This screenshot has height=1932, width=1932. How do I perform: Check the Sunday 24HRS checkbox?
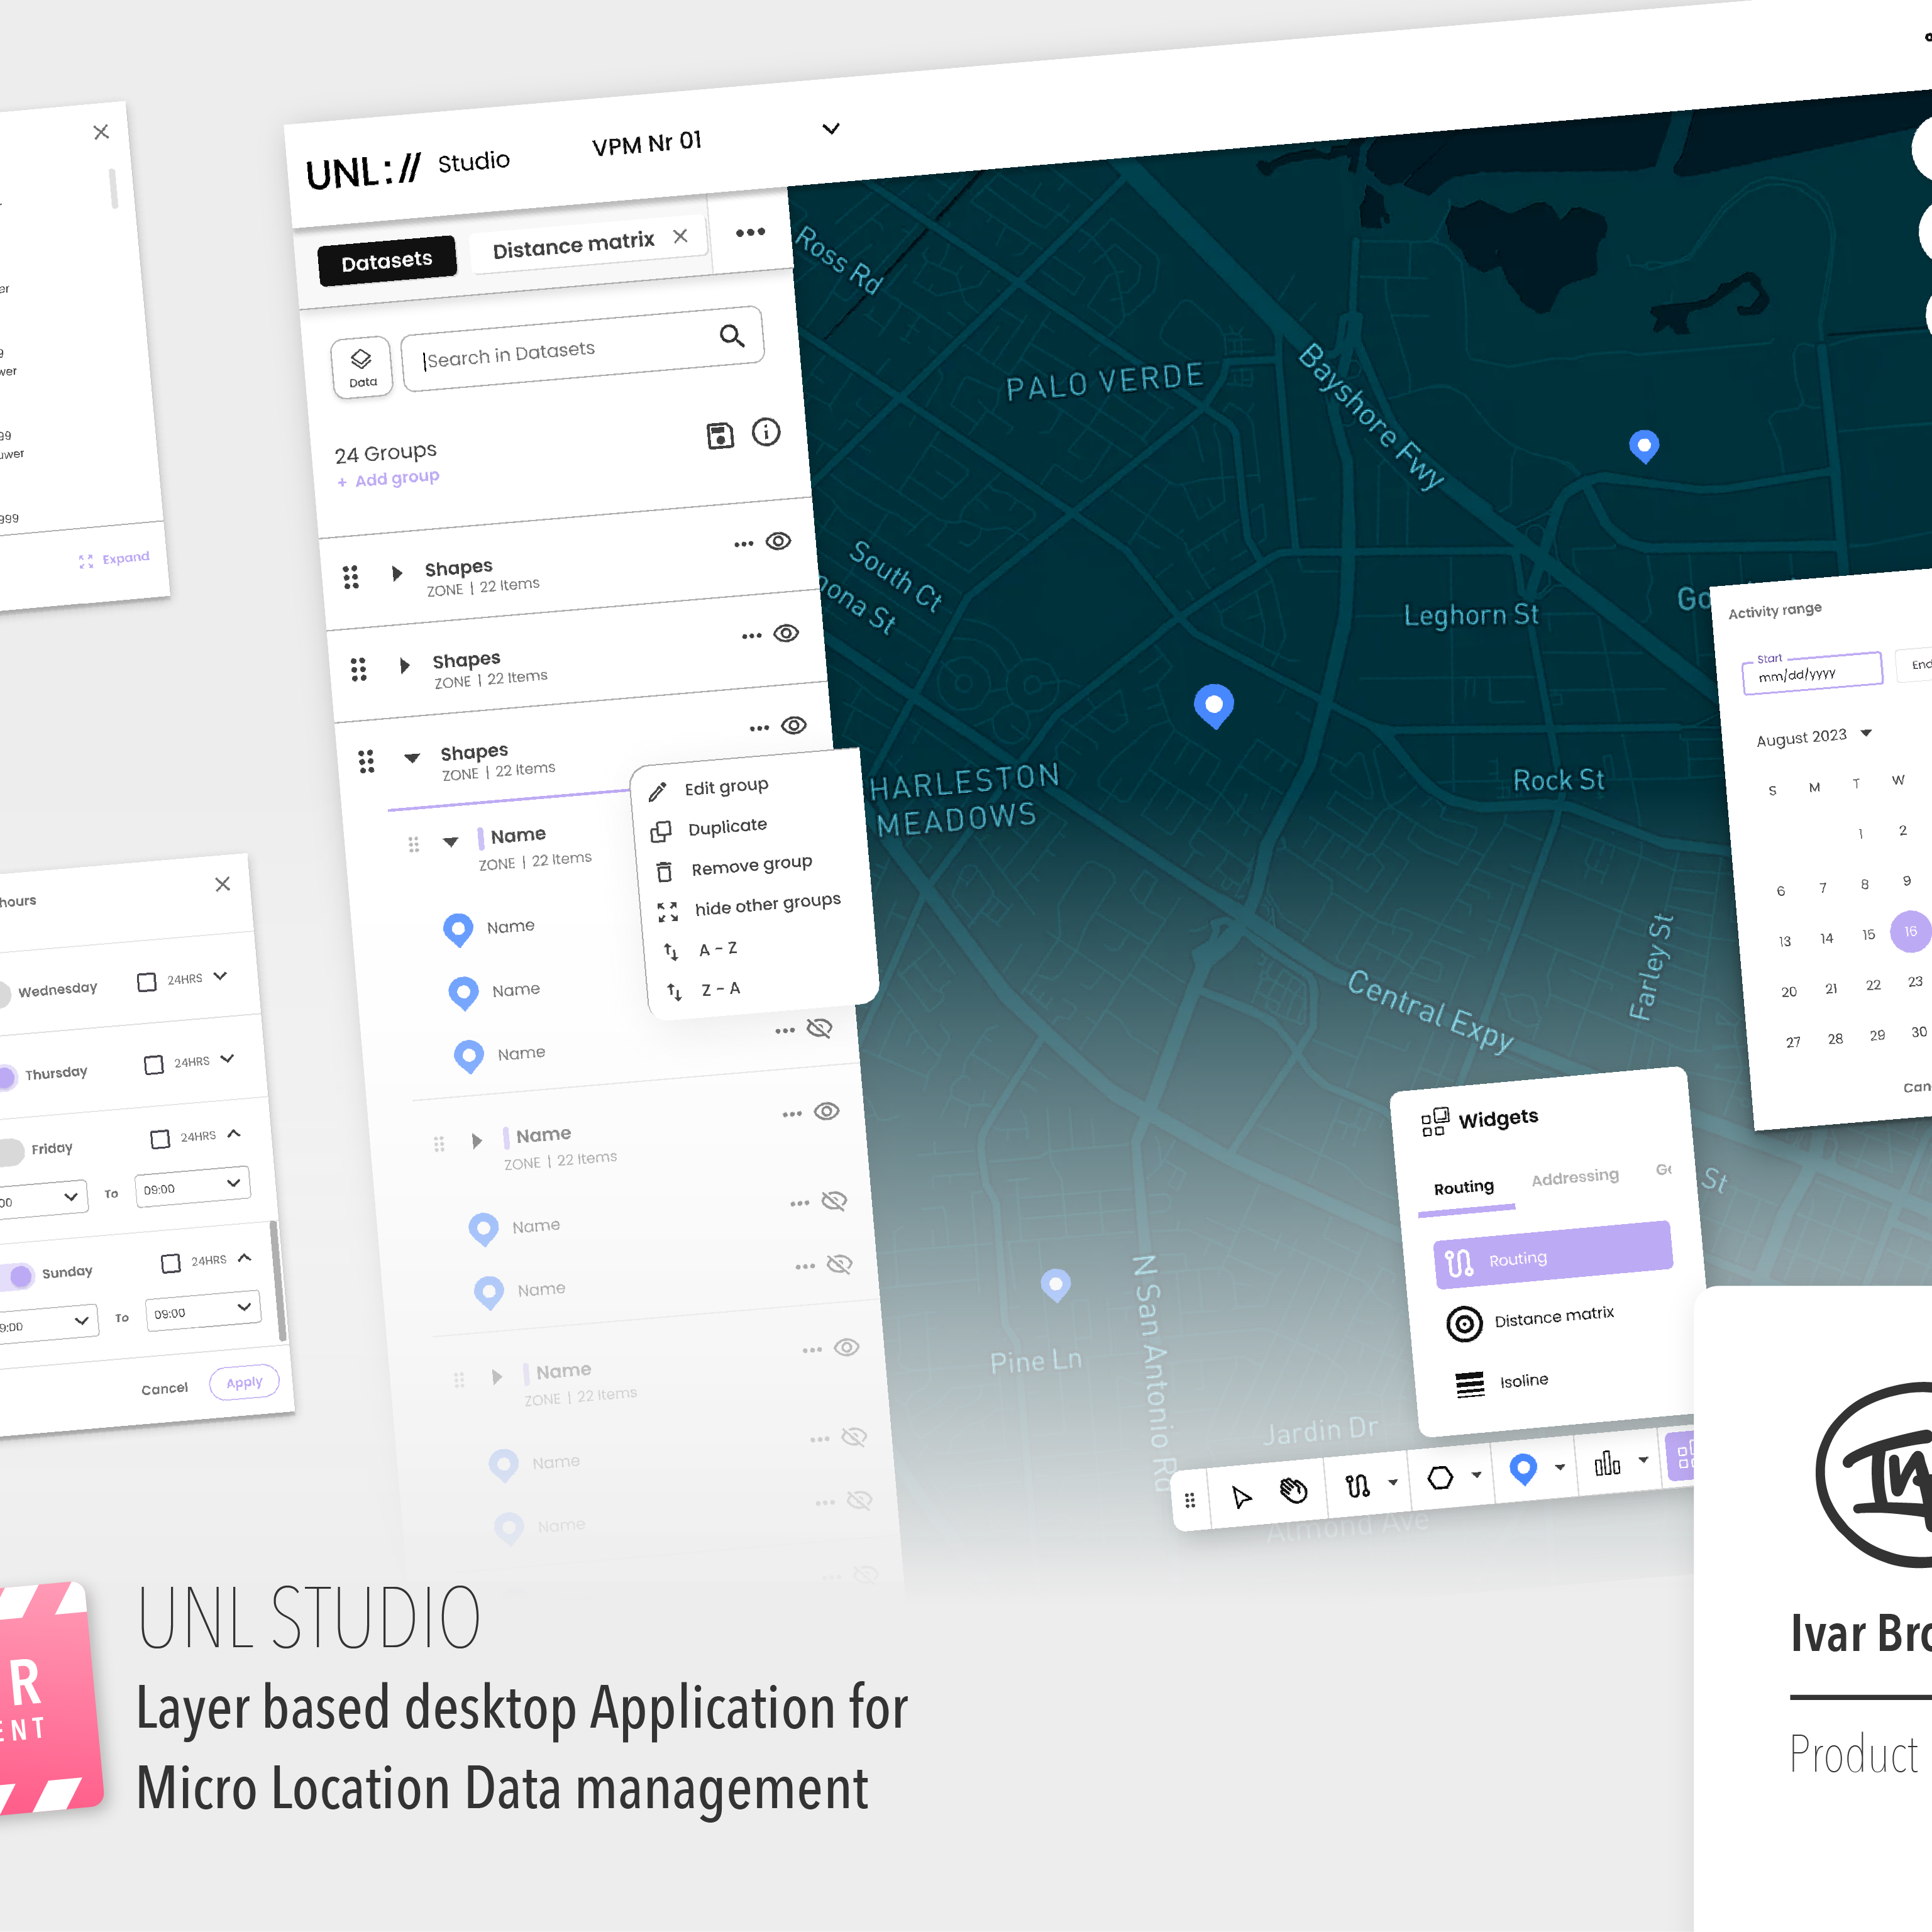(171, 1263)
